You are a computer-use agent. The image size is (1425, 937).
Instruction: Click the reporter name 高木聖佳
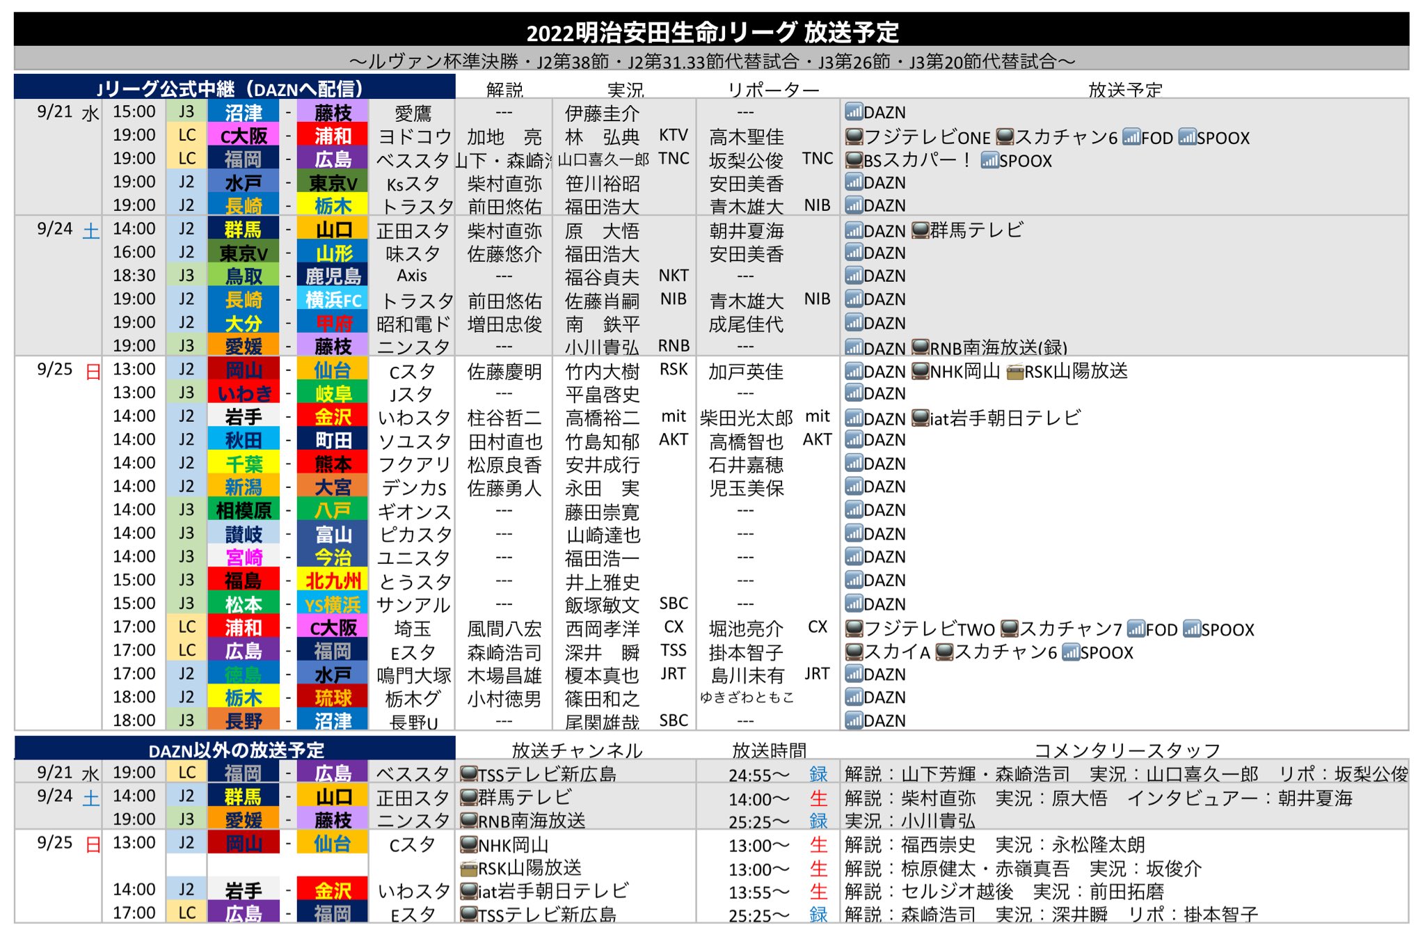point(746,136)
